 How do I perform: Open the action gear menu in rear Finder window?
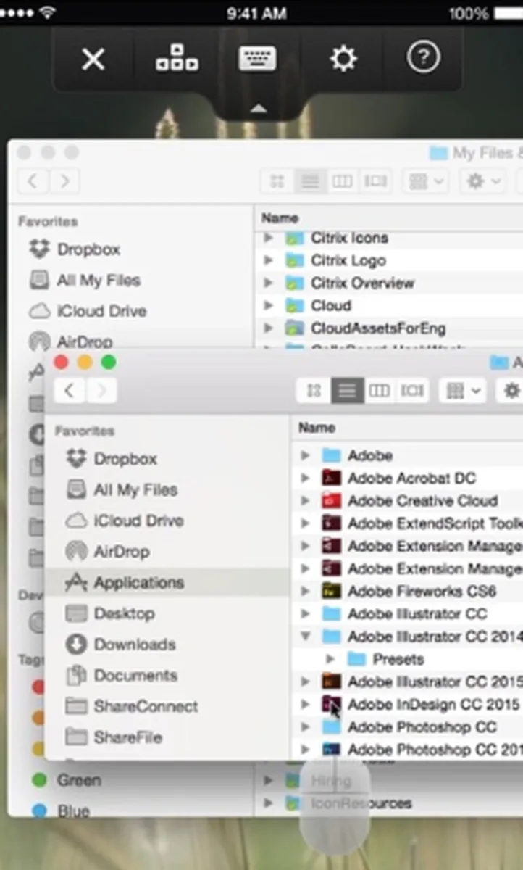484,181
